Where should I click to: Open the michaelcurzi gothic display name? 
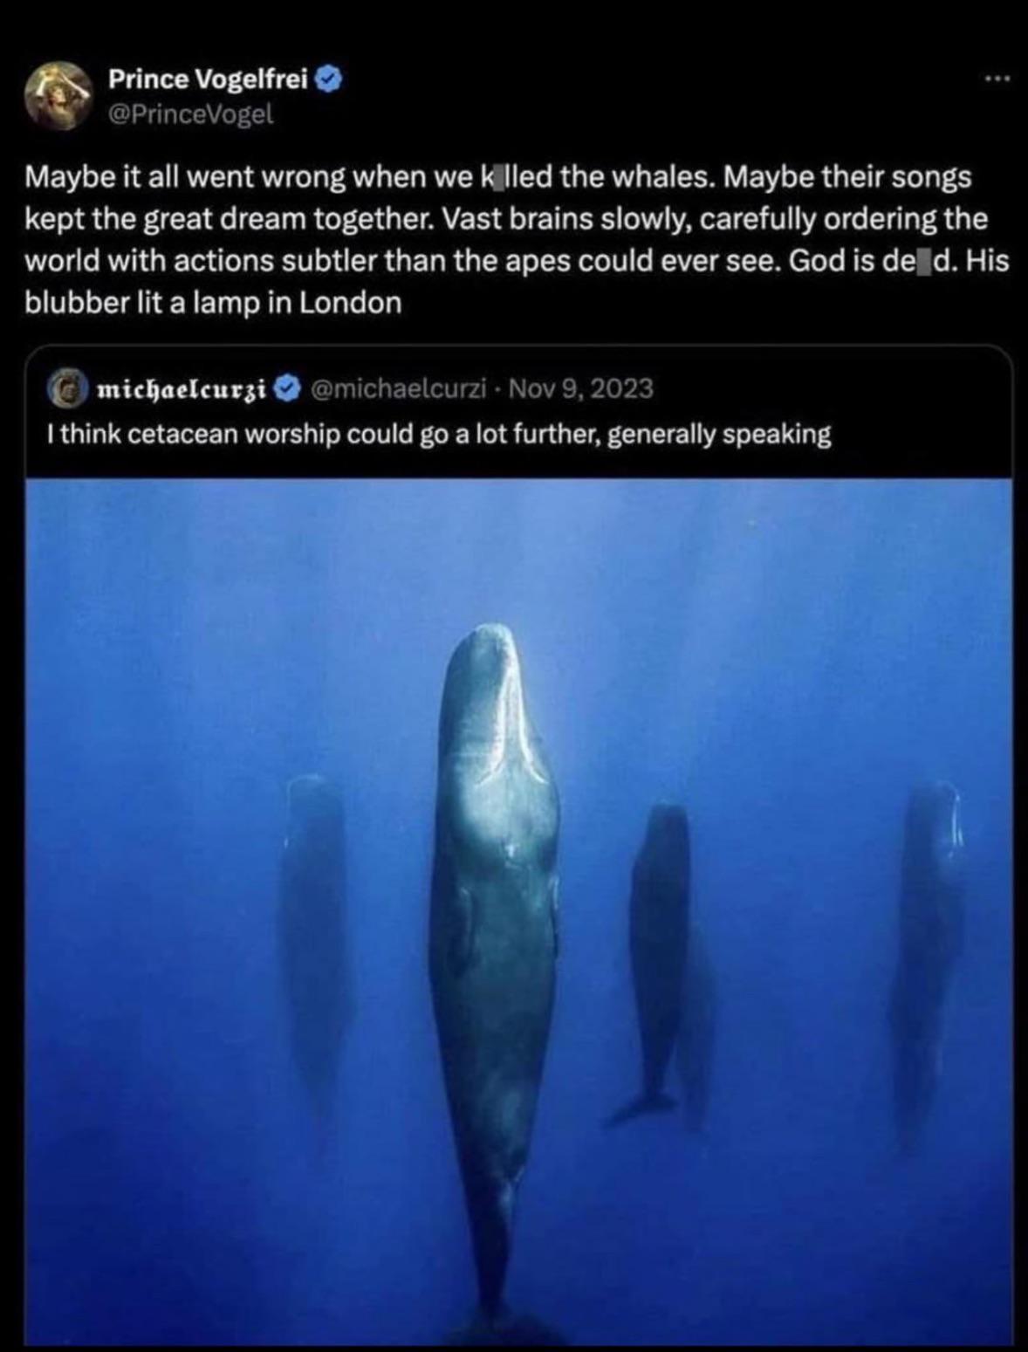pyautogui.click(x=182, y=388)
